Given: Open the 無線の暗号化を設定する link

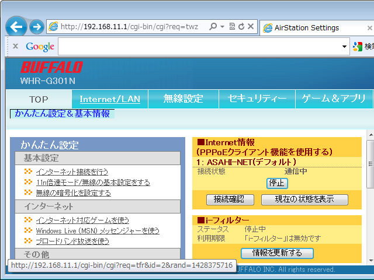Looking at the screenshot, I should point(74,193).
